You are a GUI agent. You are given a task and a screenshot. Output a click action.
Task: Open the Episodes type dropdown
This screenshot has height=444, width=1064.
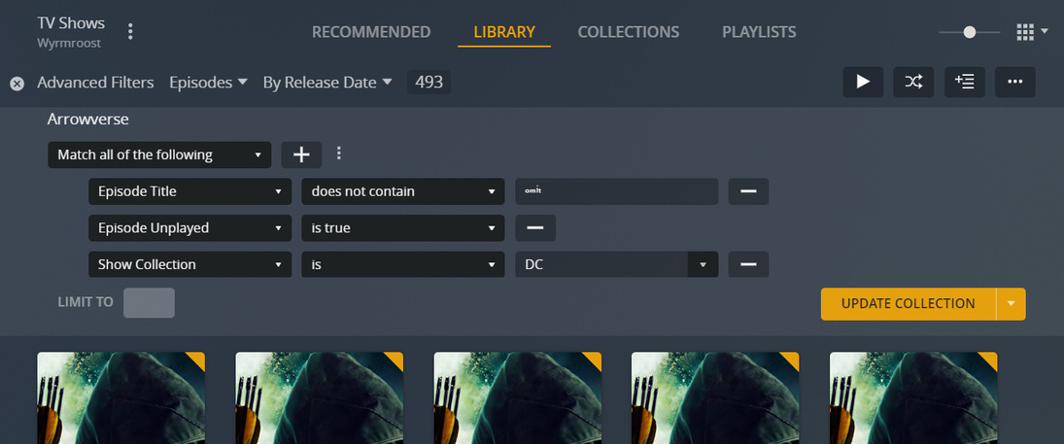(x=208, y=83)
